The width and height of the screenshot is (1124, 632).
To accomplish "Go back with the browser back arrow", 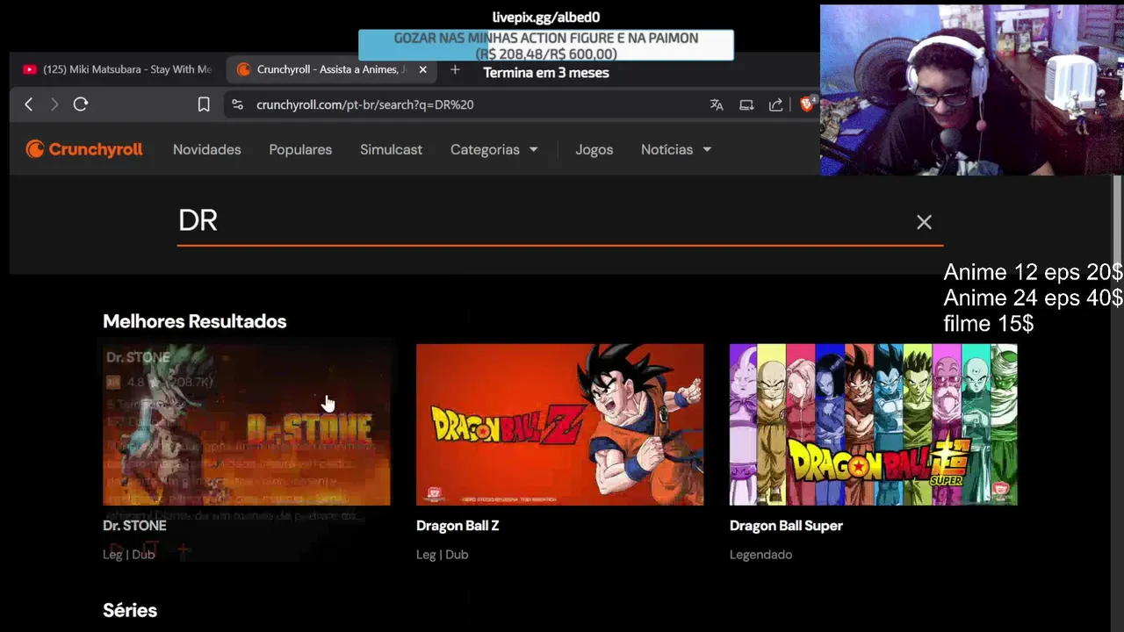I will click(x=28, y=104).
